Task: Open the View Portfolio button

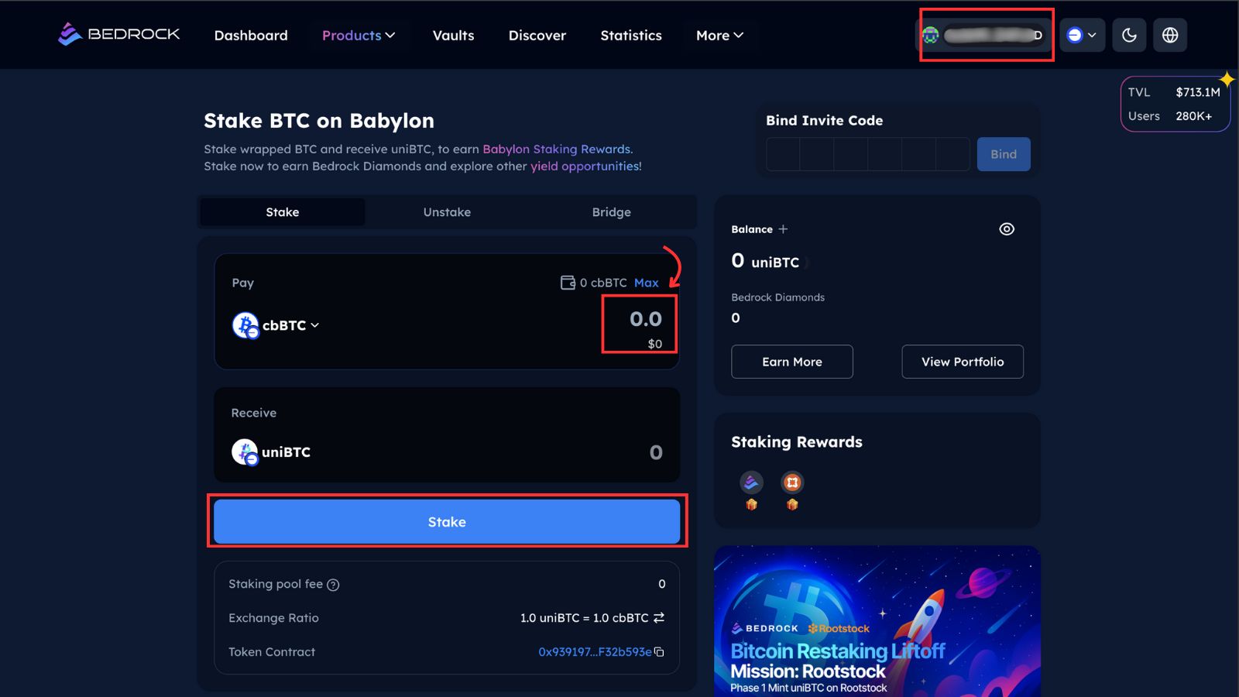Action: [x=962, y=362]
